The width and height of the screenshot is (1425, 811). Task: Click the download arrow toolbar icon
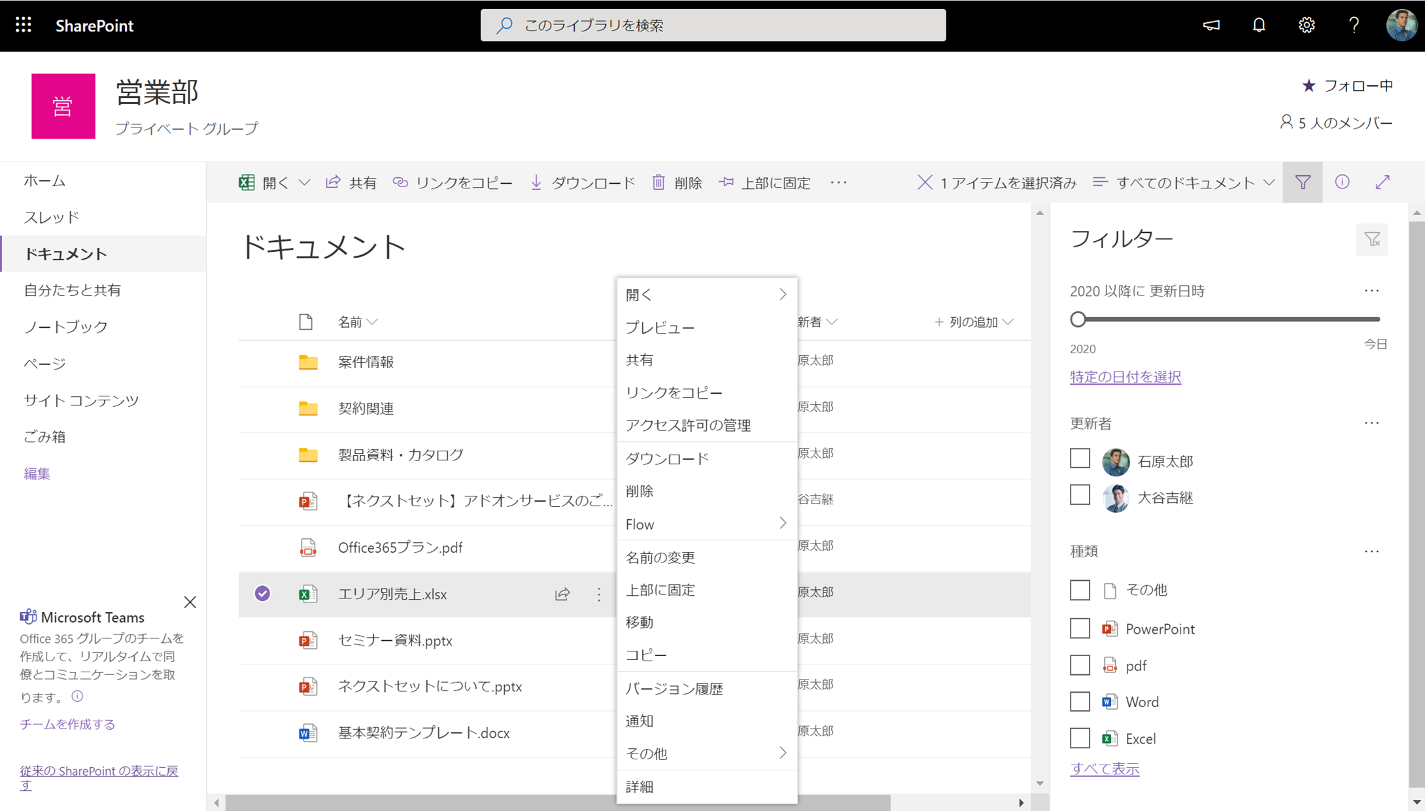pyautogui.click(x=536, y=182)
